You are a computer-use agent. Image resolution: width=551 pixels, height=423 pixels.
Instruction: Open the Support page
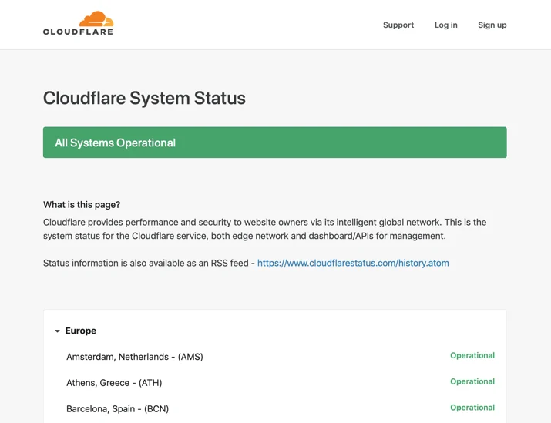click(x=398, y=25)
